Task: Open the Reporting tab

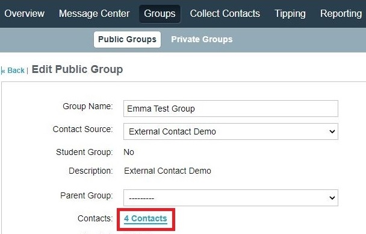Action: tap(341, 14)
